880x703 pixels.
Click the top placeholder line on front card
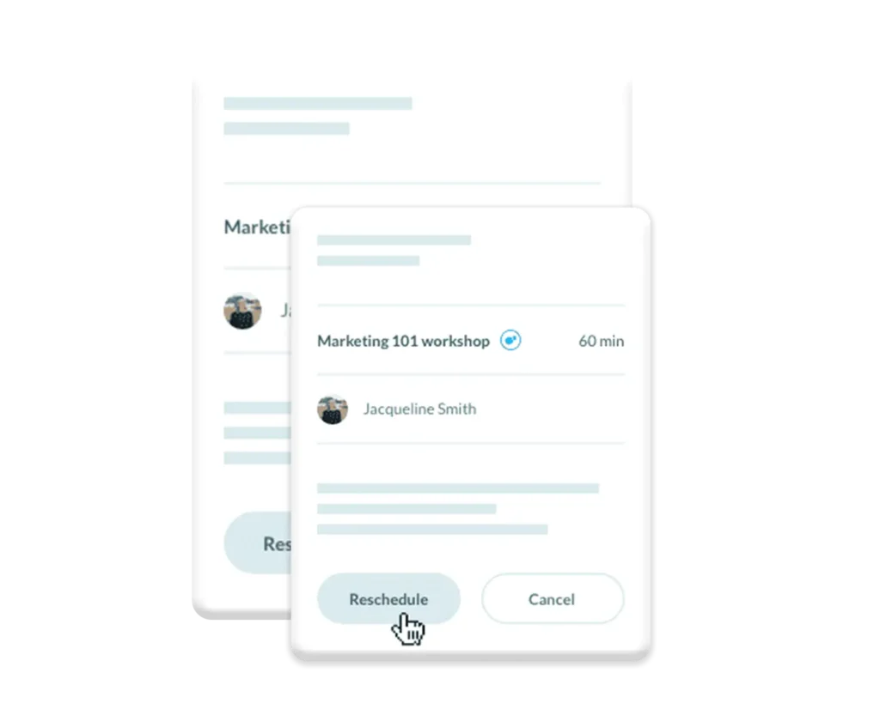click(394, 240)
